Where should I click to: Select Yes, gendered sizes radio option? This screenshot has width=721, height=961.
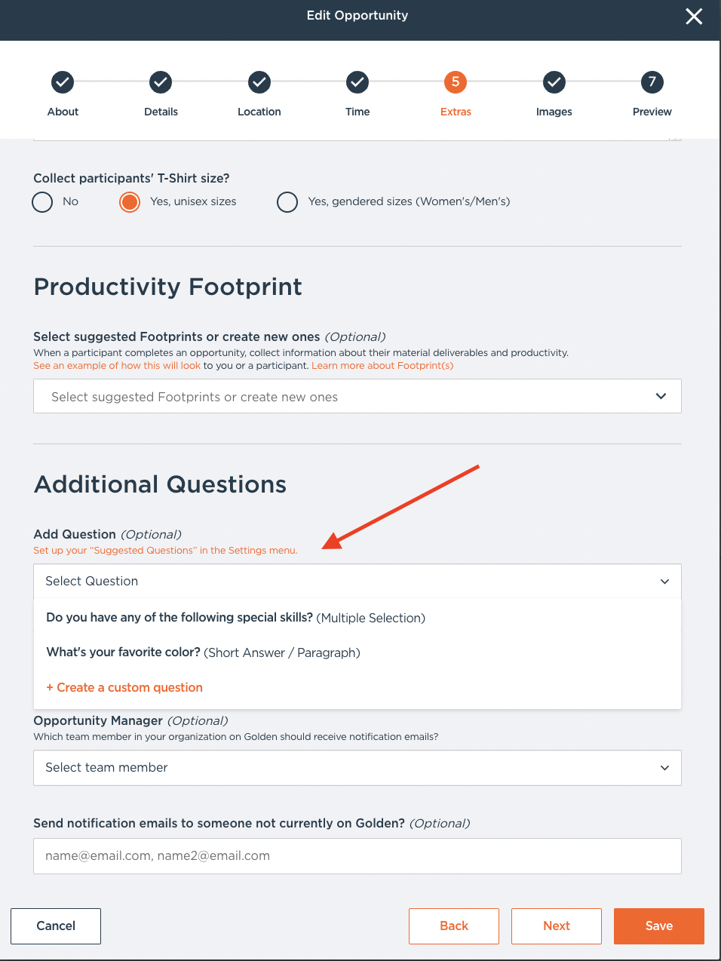click(x=287, y=202)
